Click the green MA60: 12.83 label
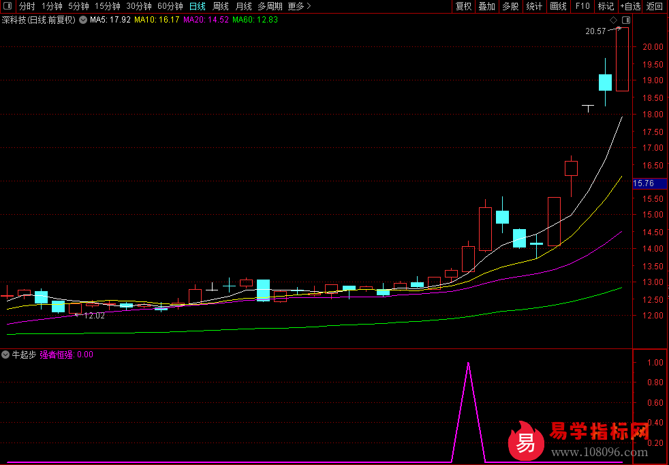 point(255,20)
